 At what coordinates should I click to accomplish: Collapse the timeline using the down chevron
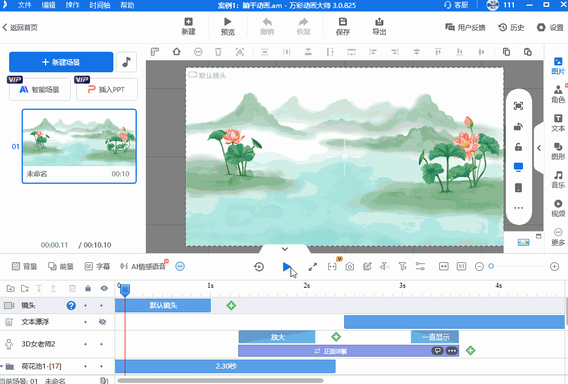[285, 249]
